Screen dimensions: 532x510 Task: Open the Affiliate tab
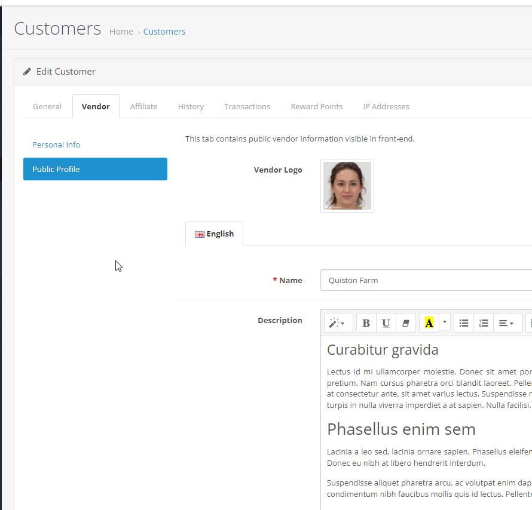point(143,106)
